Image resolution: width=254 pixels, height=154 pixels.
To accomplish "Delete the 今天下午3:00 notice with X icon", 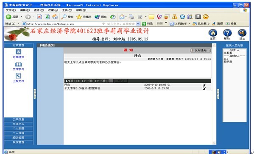I will pos(204,89).
